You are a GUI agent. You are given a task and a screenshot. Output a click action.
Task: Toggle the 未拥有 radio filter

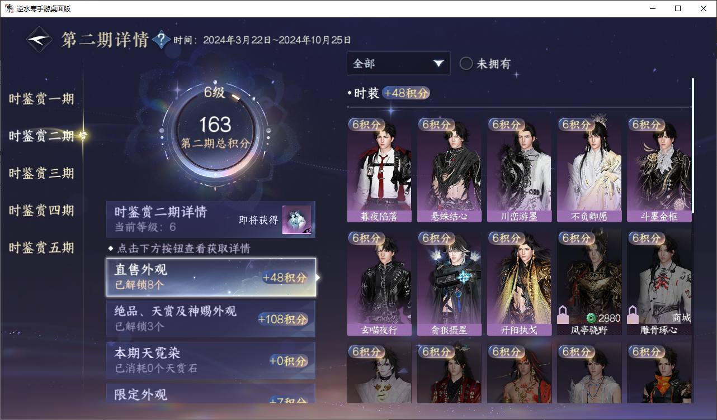(x=466, y=64)
